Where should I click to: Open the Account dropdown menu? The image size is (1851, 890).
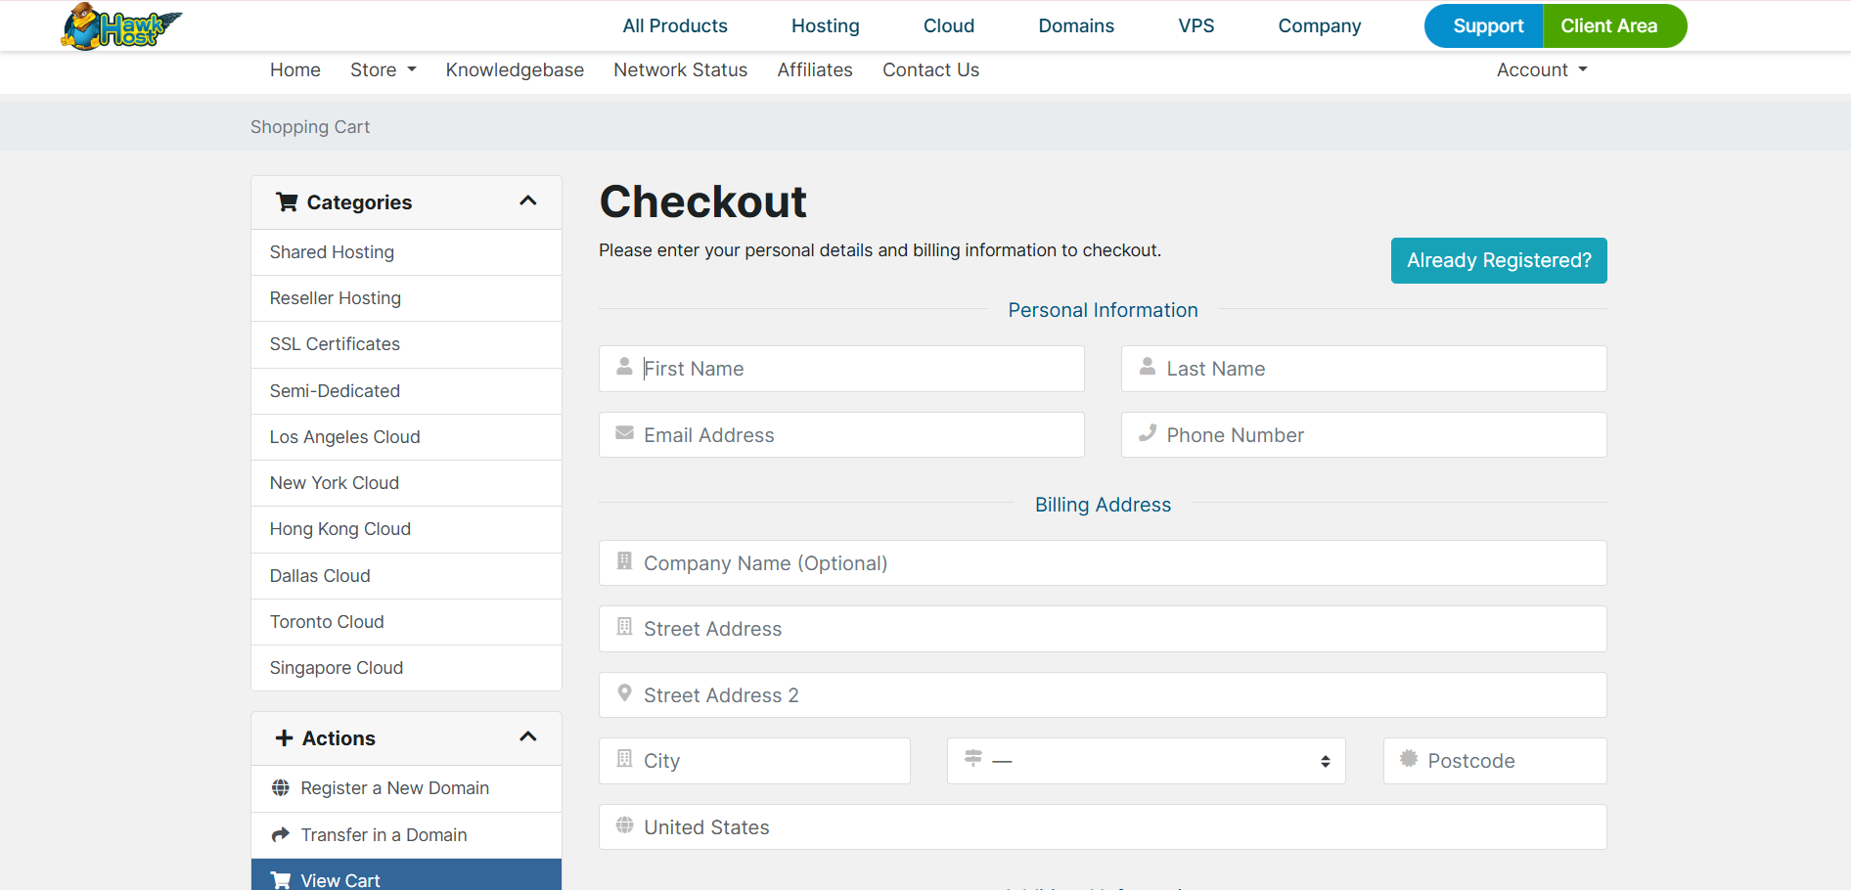(1541, 70)
